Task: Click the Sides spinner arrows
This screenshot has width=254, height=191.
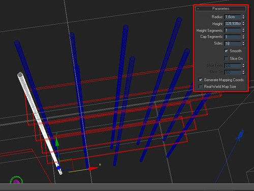Action: tap(243, 44)
